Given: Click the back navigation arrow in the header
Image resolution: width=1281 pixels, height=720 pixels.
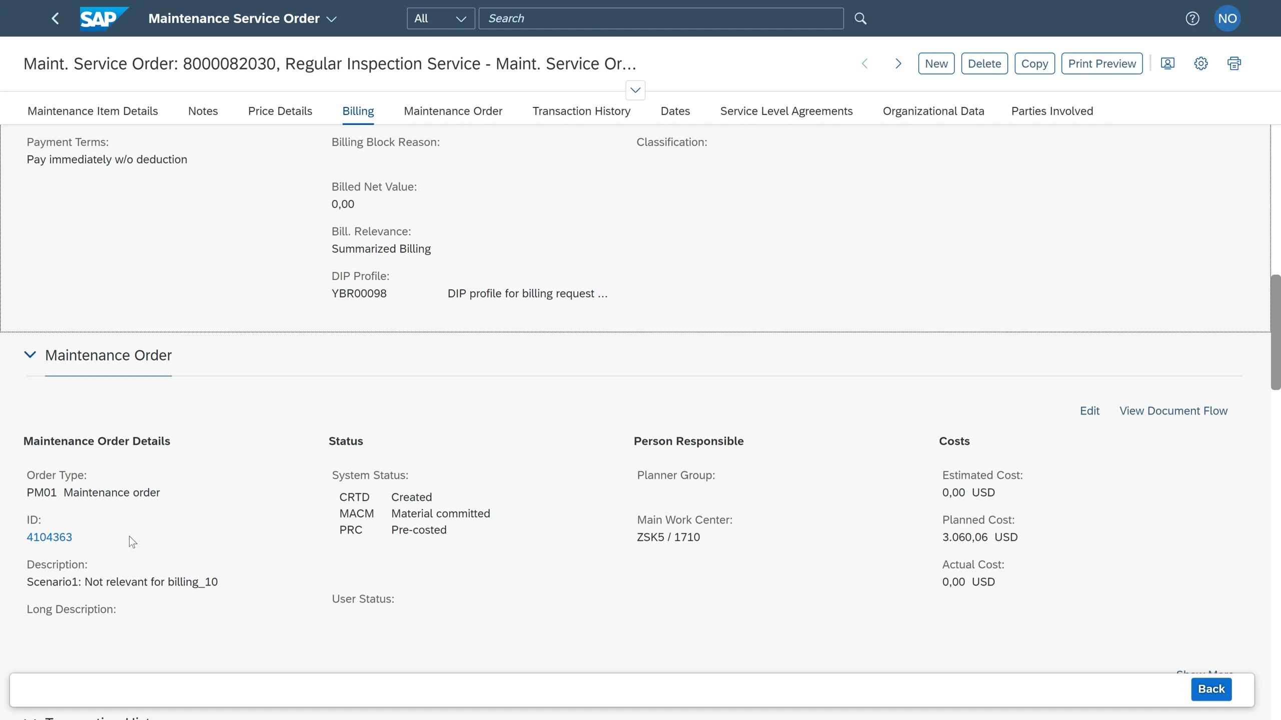Looking at the screenshot, I should point(56,18).
